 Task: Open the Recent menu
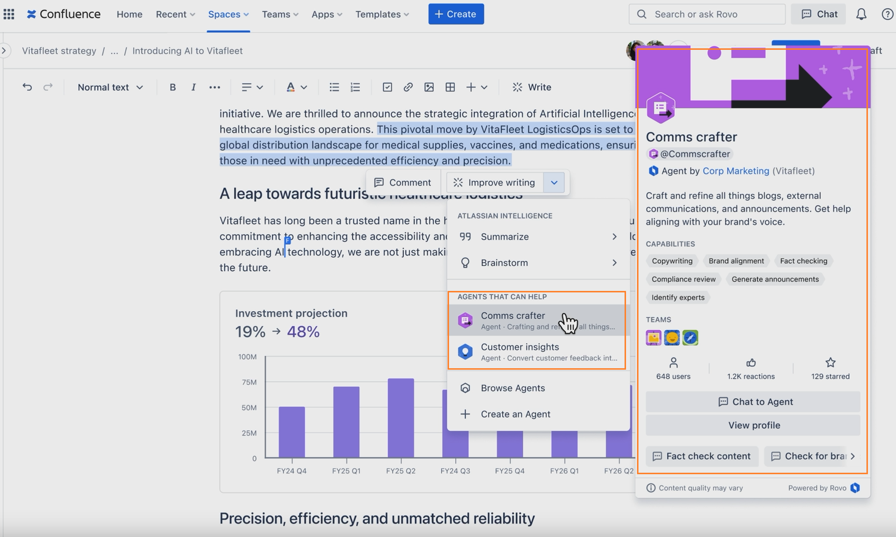(x=175, y=14)
